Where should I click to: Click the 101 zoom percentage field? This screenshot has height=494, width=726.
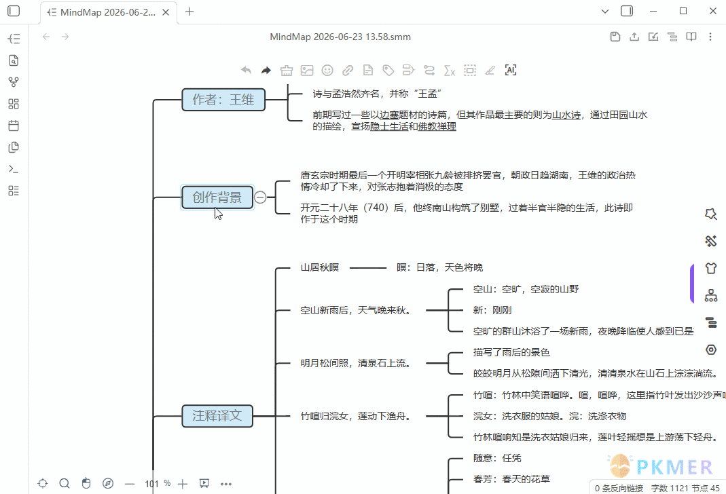tap(152, 484)
